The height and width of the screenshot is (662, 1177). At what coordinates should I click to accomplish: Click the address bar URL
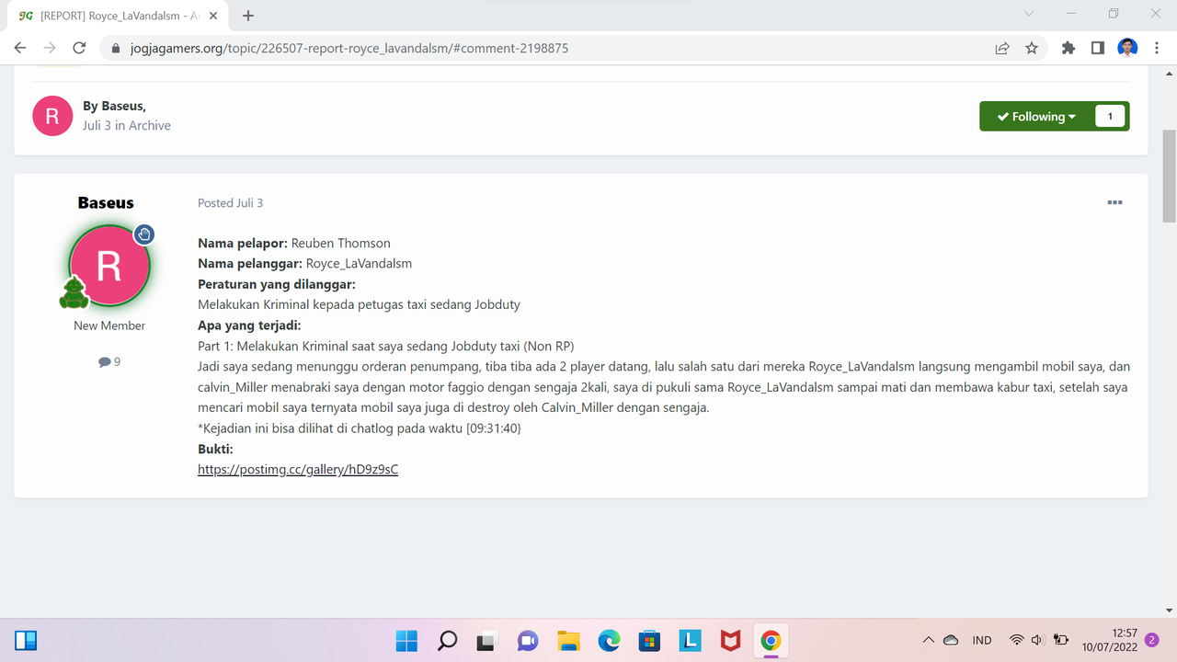pyautogui.click(x=348, y=48)
